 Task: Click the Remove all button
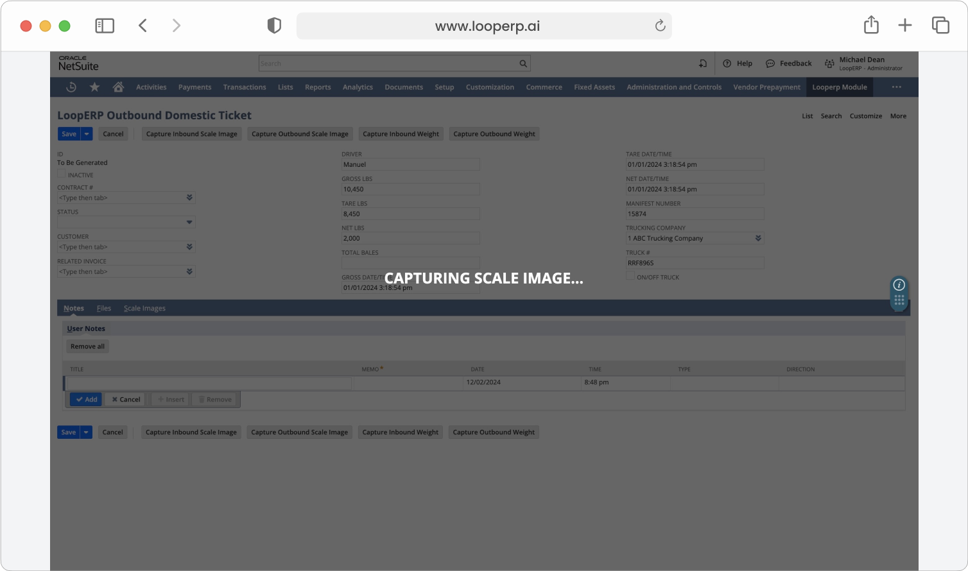87,346
